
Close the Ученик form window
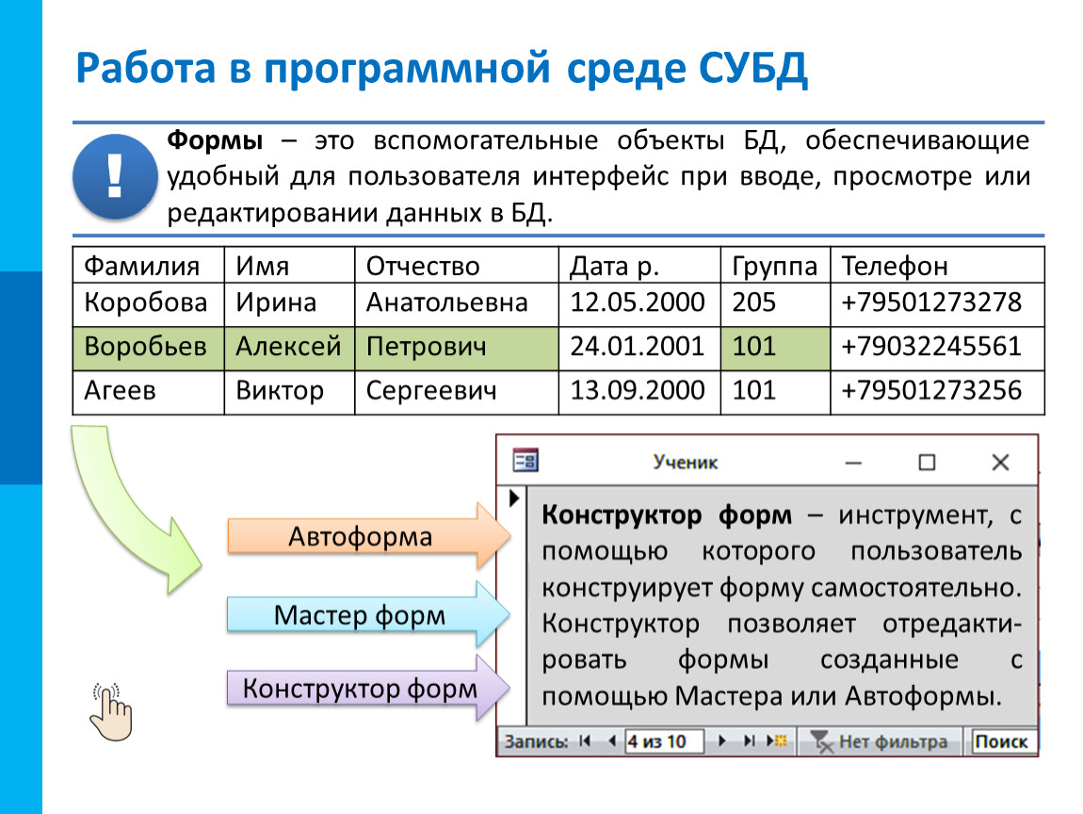click(x=1000, y=462)
